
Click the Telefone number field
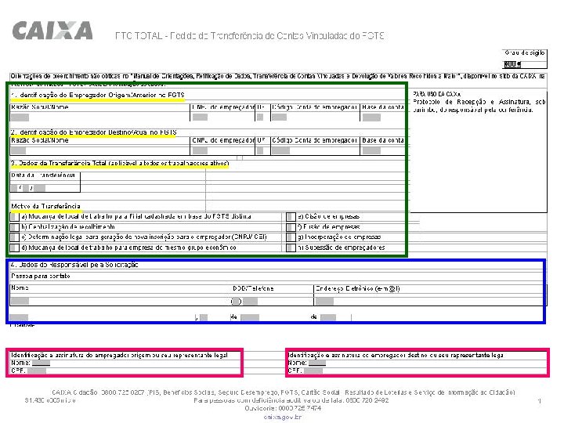[x=250, y=302]
